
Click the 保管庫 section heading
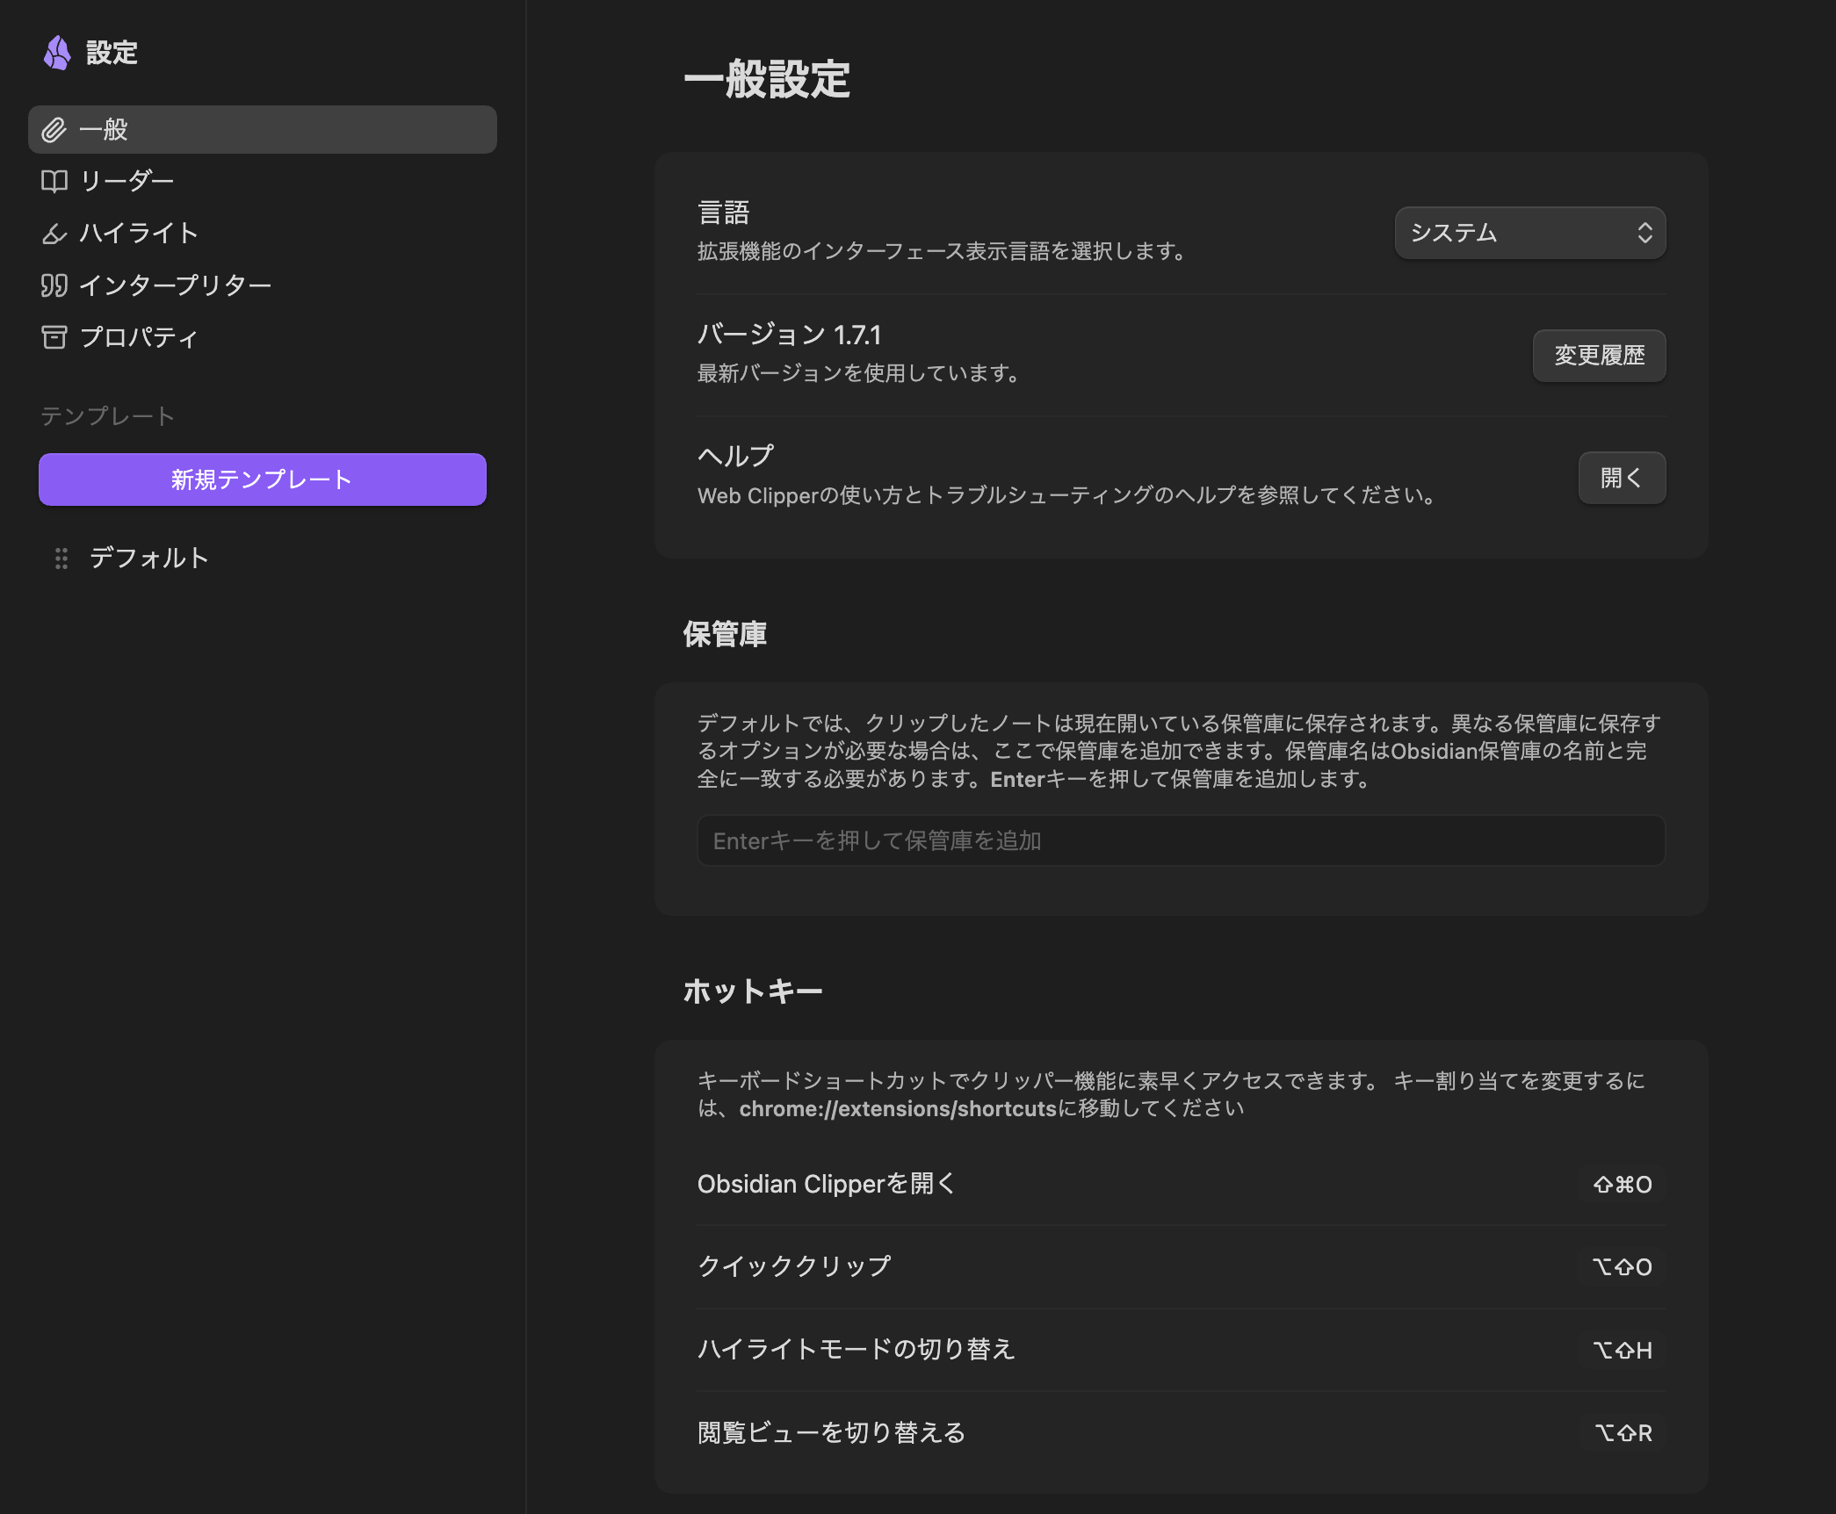tap(726, 634)
